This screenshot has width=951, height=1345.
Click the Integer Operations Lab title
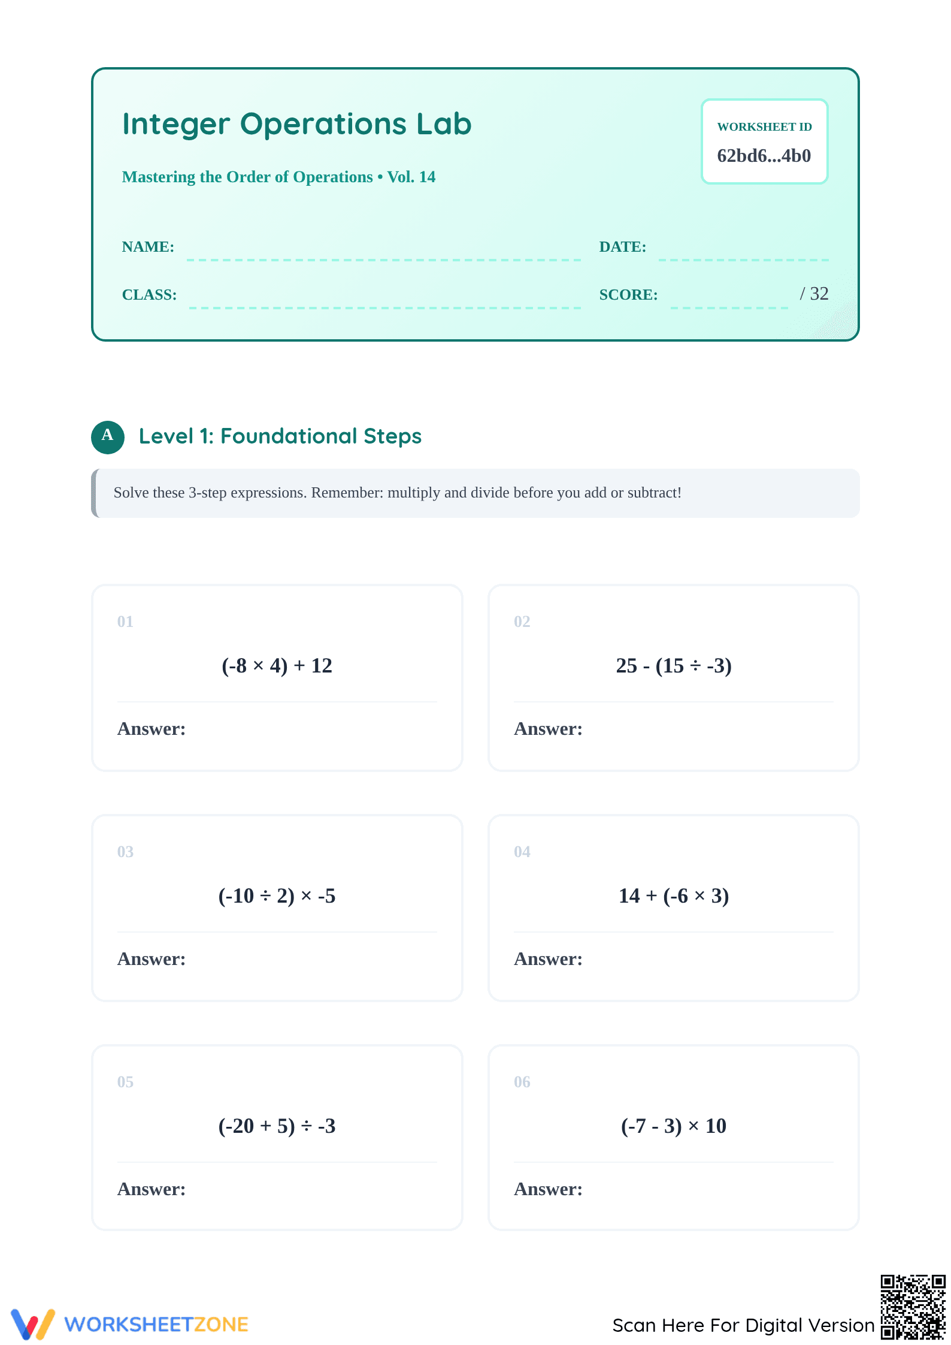click(297, 125)
